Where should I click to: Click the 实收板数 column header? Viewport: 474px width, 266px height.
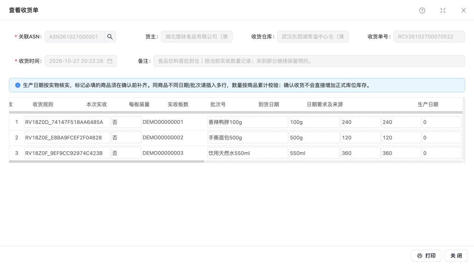[178, 105]
